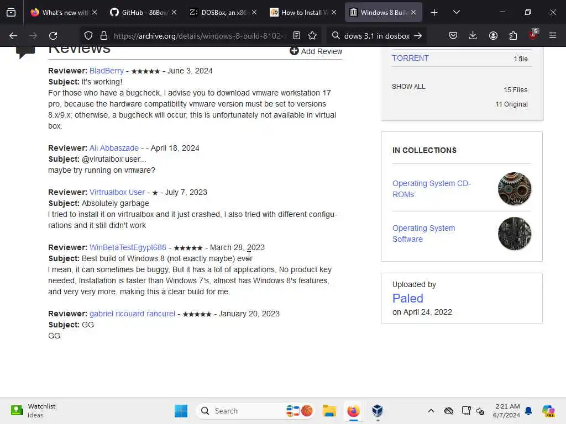Viewport: 566px width, 424px height.
Task: Click "11 Original" count text
Action: (x=511, y=104)
